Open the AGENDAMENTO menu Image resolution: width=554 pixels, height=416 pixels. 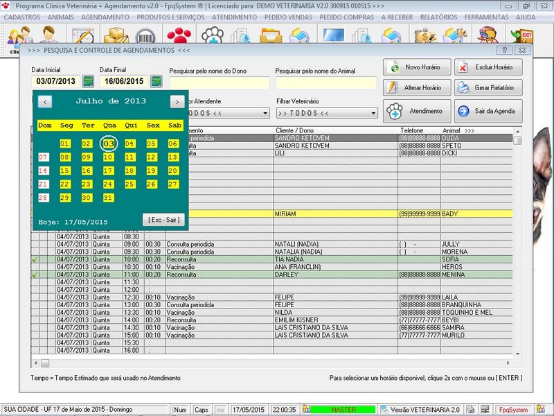click(x=105, y=16)
